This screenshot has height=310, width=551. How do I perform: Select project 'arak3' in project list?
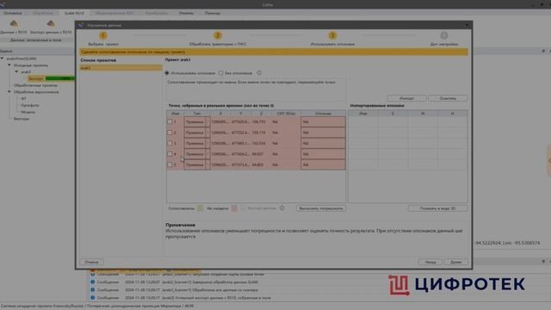click(121, 67)
